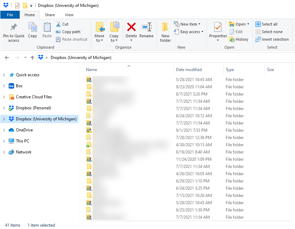Switch to the Share ribbon tab
The height and width of the screenshot is (229, 295).
point(50,15)
